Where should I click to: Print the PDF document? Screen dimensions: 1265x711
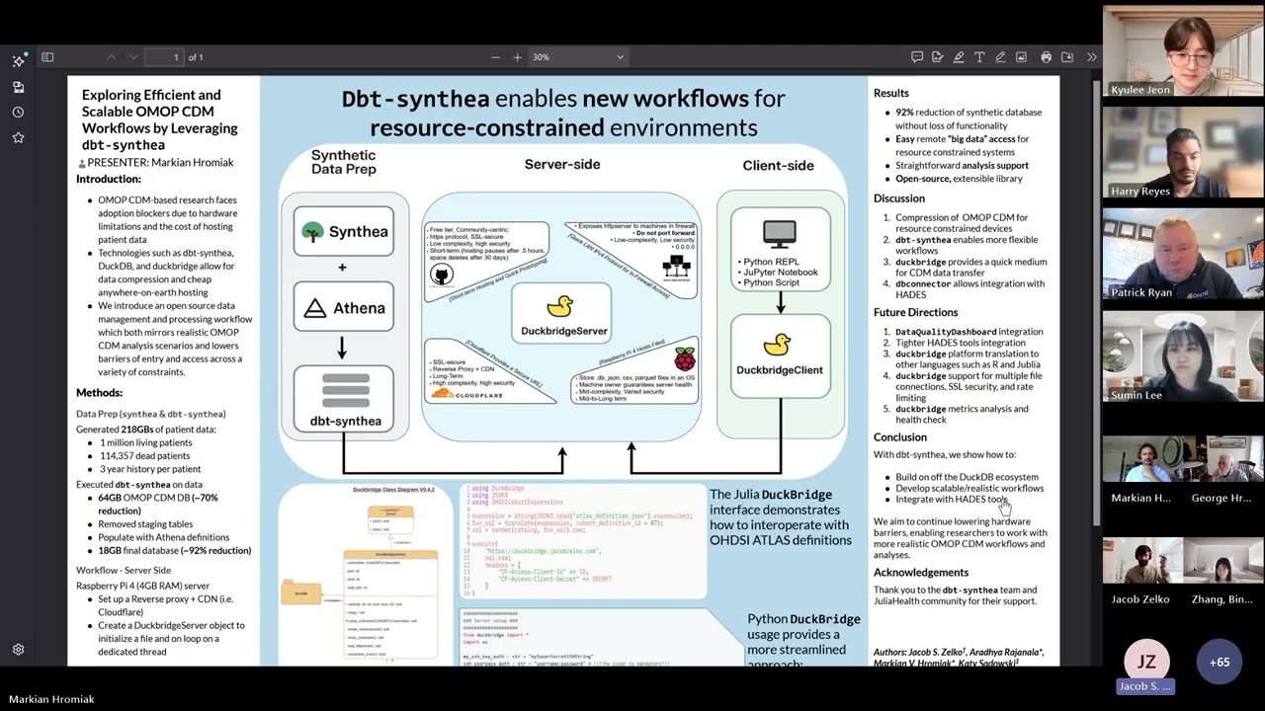tap(1047, 57)
